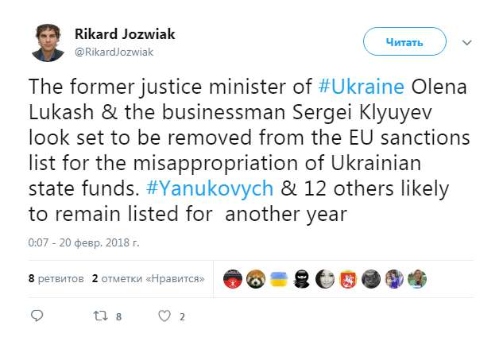Click the gray cat avatar

pos(371,278)
